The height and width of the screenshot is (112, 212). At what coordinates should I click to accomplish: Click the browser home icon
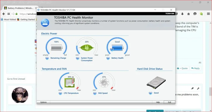click(x=189, y=14)
